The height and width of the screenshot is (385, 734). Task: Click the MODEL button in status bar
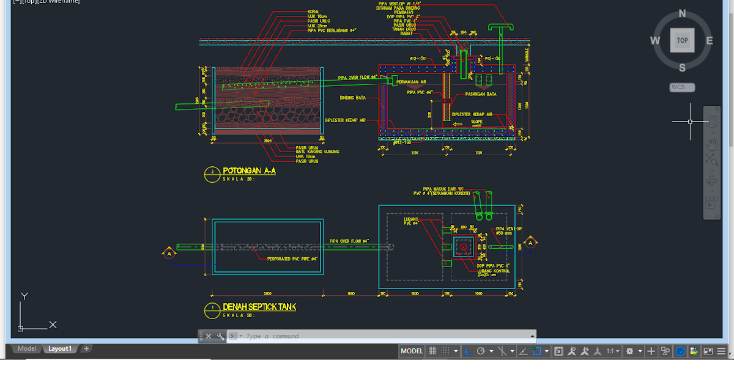click(x=412, y=351)
